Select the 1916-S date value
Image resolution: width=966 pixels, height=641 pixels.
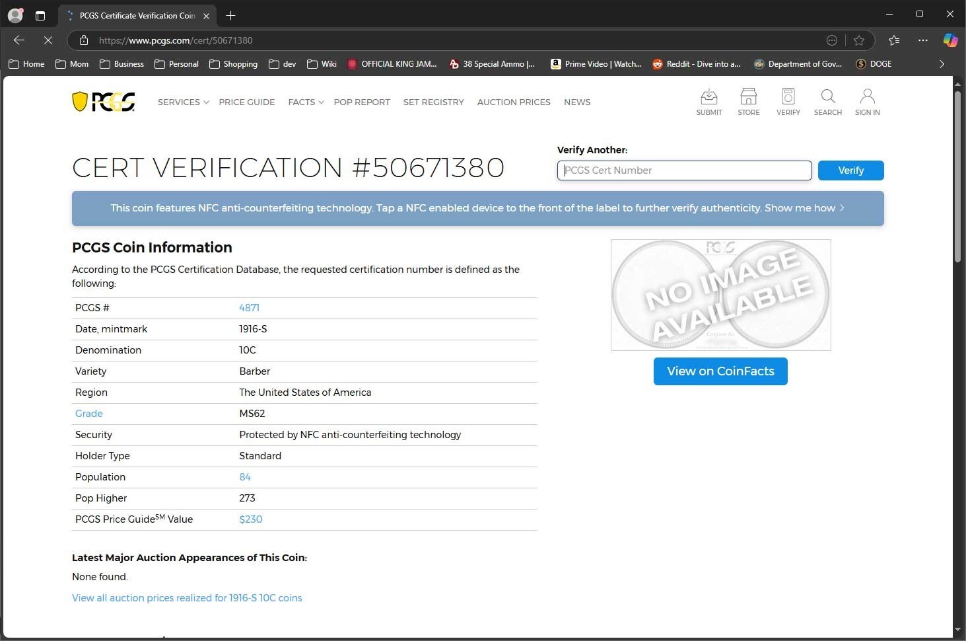tap(253, 329)
